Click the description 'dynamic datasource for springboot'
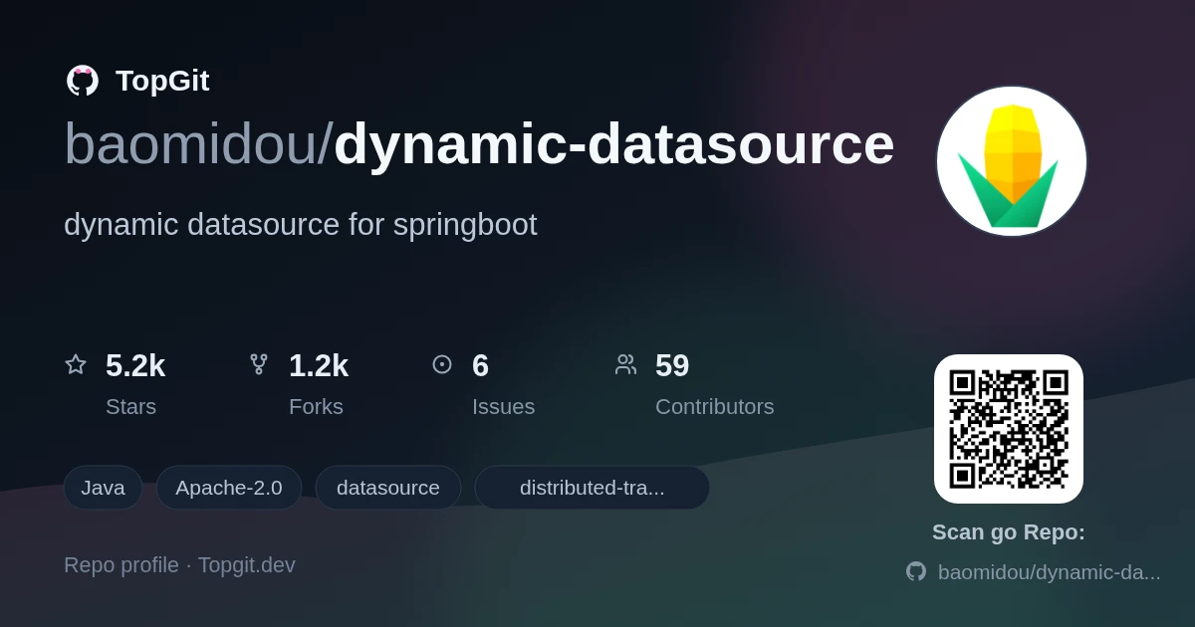The image size is (1195, 627). click(301, 225)
